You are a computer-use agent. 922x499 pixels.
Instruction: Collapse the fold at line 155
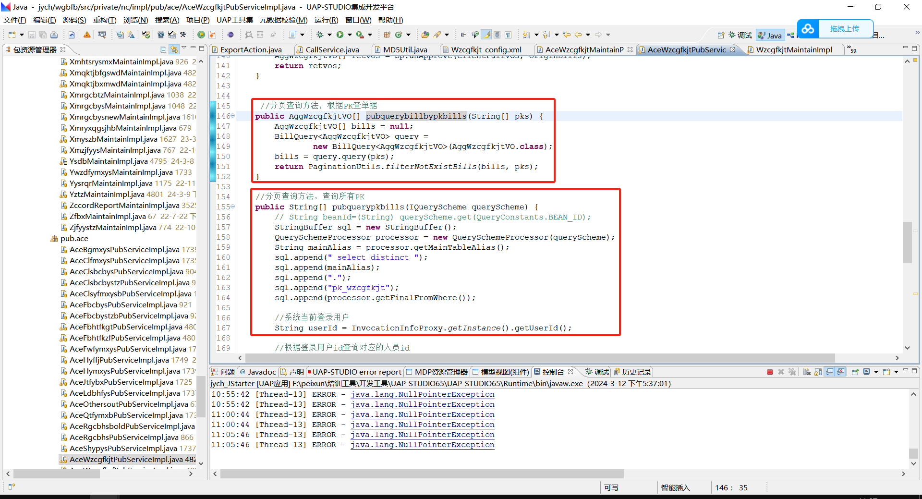pyautogui.click(x=233, y=207)
